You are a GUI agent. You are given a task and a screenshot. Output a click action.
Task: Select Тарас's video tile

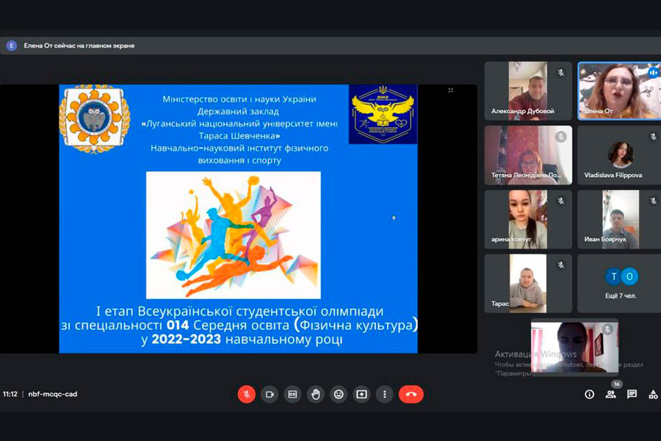click(x=528, y=283)
